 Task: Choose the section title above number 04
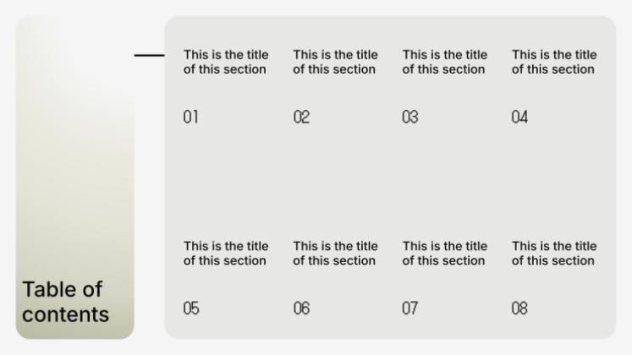(x=553, y=62)
